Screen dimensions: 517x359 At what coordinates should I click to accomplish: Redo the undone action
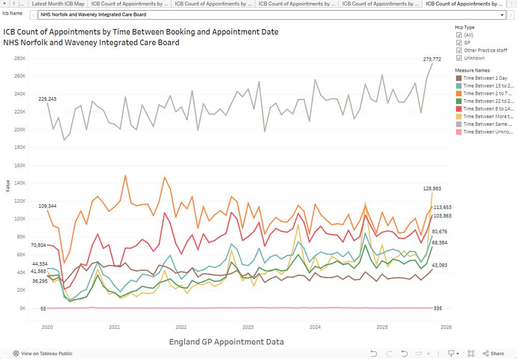389,353
